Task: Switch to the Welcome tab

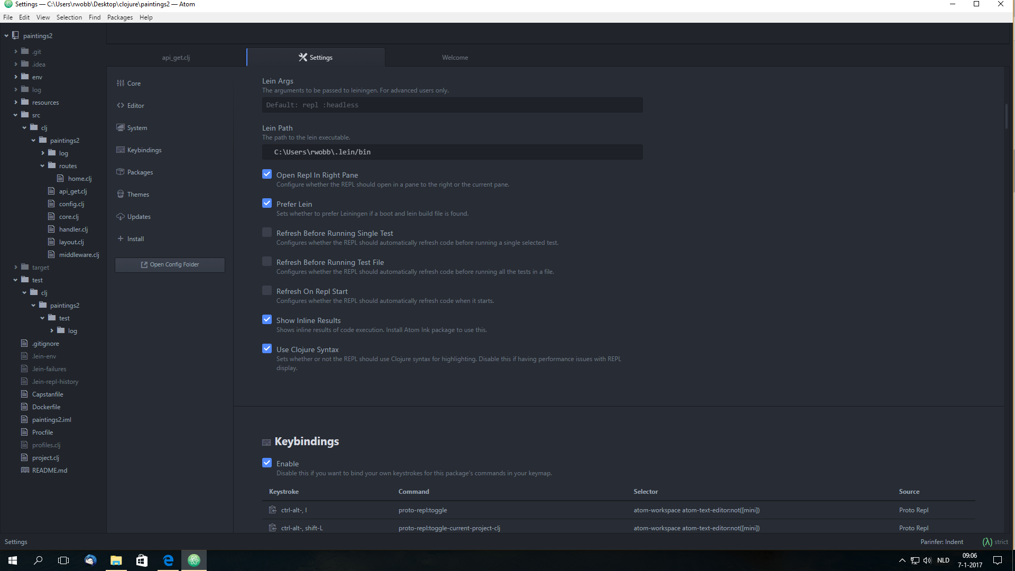Action: point(455,57)
